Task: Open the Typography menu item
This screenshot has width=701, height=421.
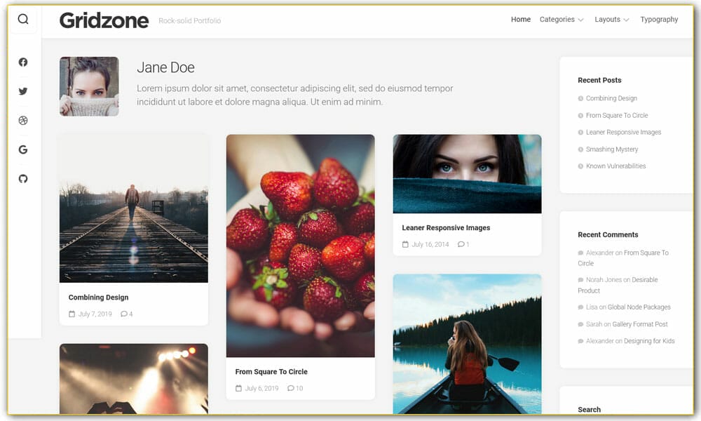Action: click(659, 20)
